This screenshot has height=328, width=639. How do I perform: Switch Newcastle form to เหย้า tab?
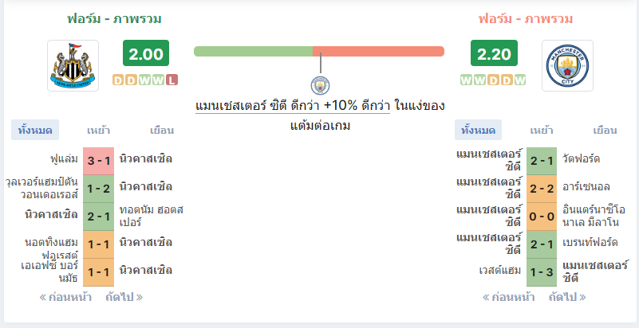click(99, 131)
